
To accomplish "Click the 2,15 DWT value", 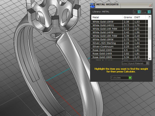I will [137, 57].
